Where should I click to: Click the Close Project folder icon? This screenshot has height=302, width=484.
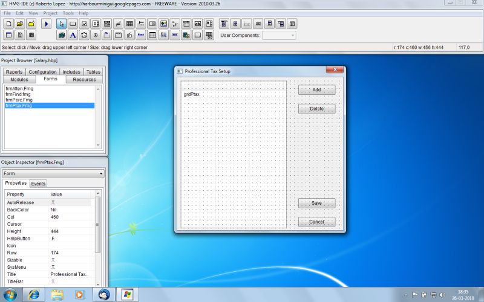pos(31,24)
